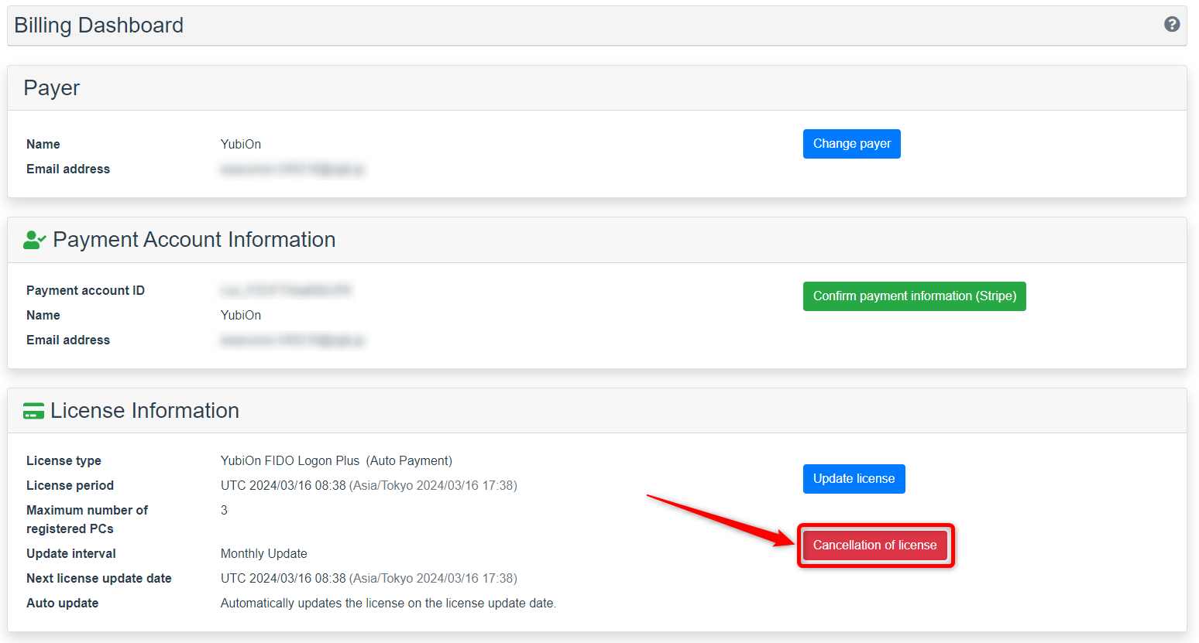Click the Next license update date label
The height and width of the screenshot is (643, 1199).
[99, 579]
